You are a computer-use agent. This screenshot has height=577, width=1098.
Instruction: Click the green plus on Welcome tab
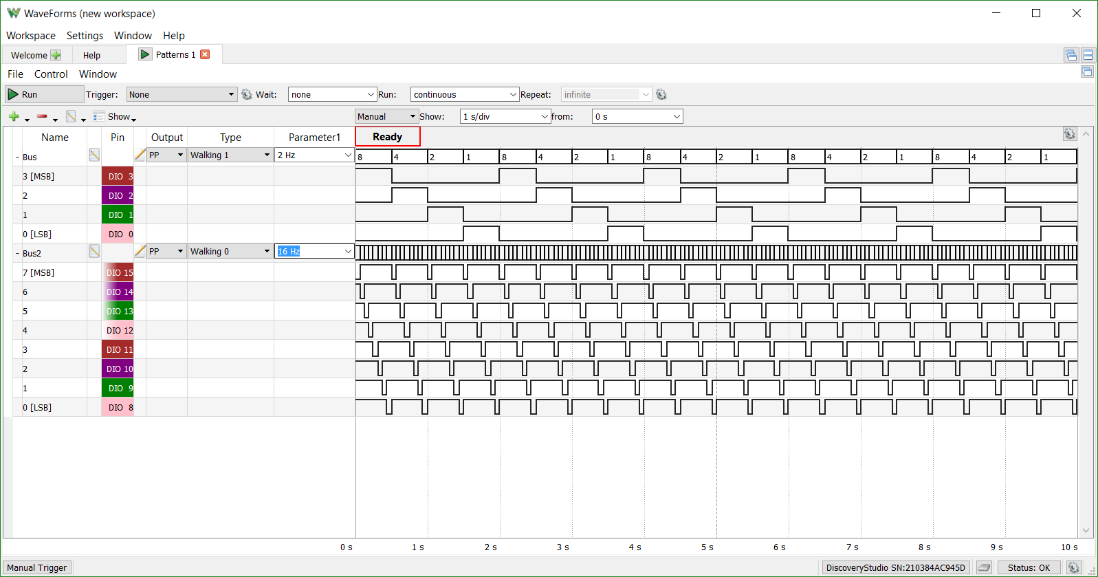click(56, 55)
